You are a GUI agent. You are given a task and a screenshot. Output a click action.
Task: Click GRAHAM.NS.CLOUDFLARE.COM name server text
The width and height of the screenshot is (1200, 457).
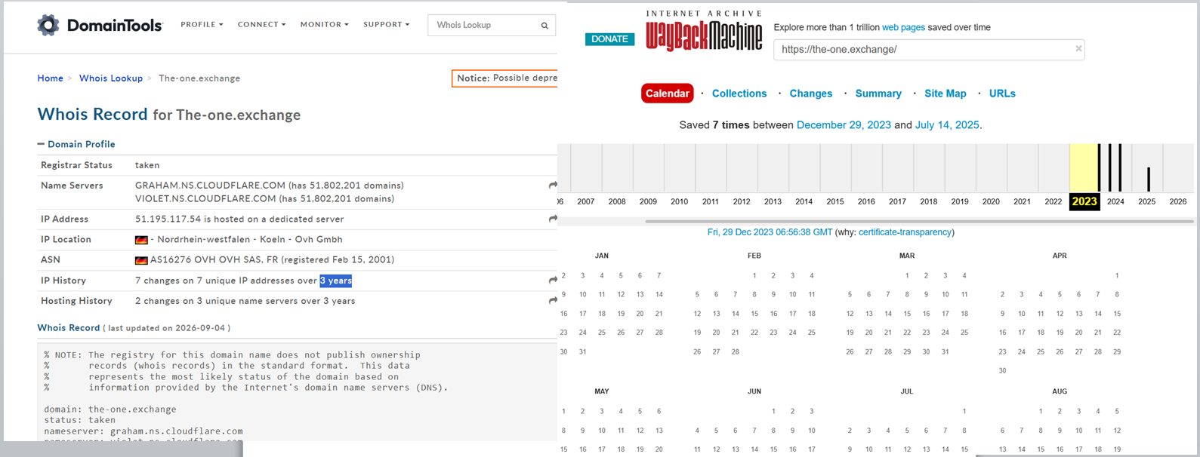210,186
